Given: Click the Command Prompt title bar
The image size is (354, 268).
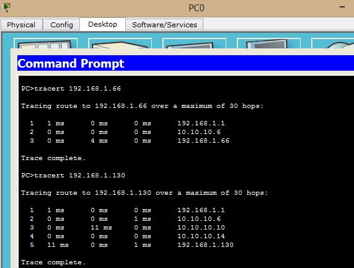Looking at the screenshot, I should (x=185, y=63).
